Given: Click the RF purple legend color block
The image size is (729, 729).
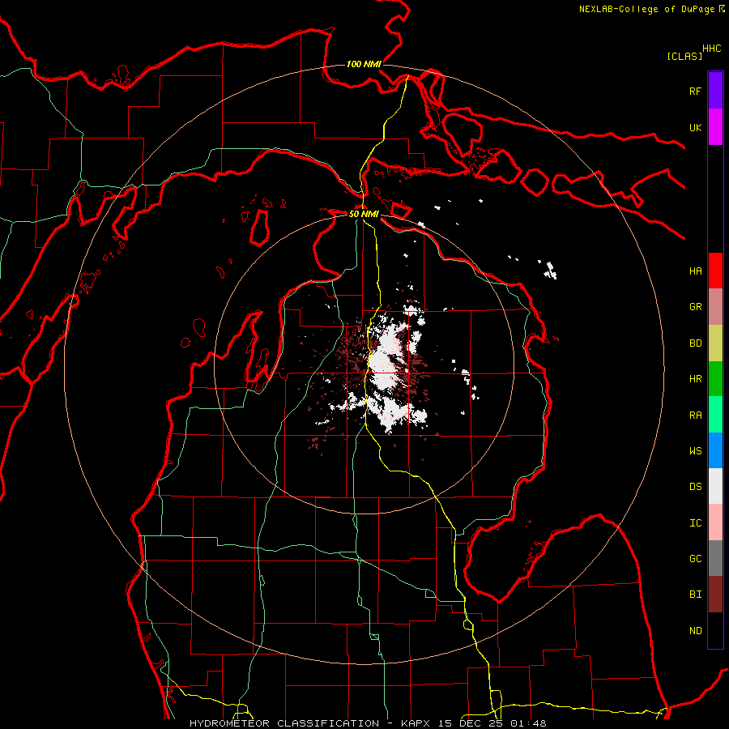Looking at the screenshot, I should coord(715,91).
